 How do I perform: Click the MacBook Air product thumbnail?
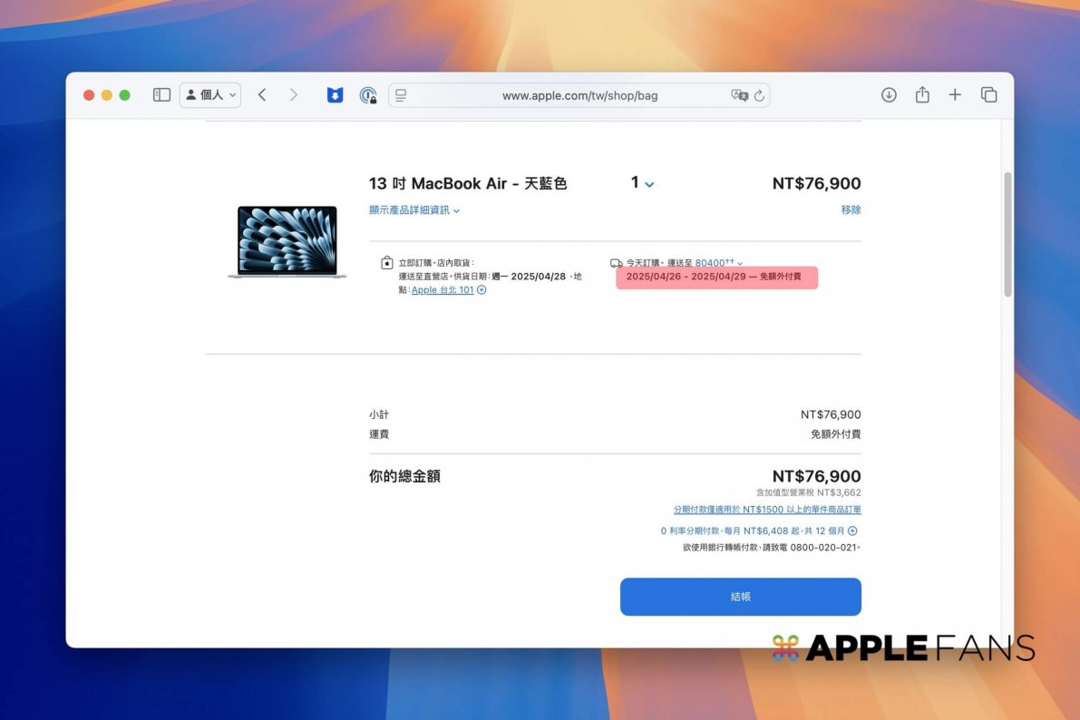click(x=287, y=241)
